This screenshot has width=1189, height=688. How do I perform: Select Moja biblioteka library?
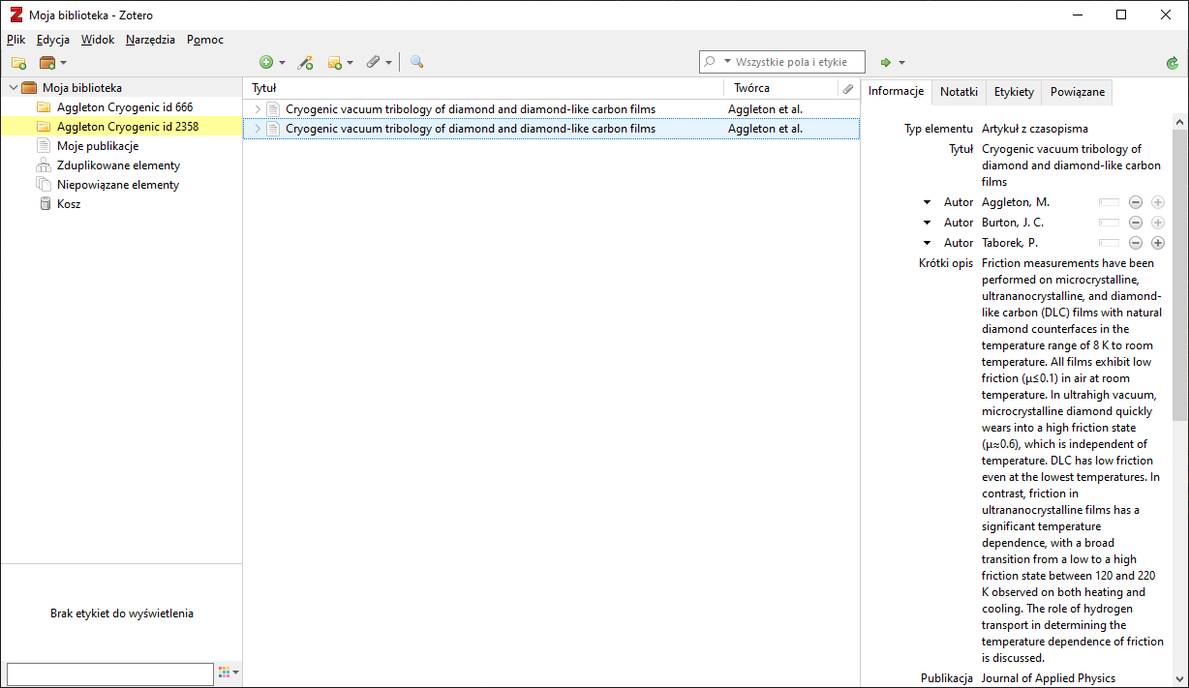tap(81, 88)
